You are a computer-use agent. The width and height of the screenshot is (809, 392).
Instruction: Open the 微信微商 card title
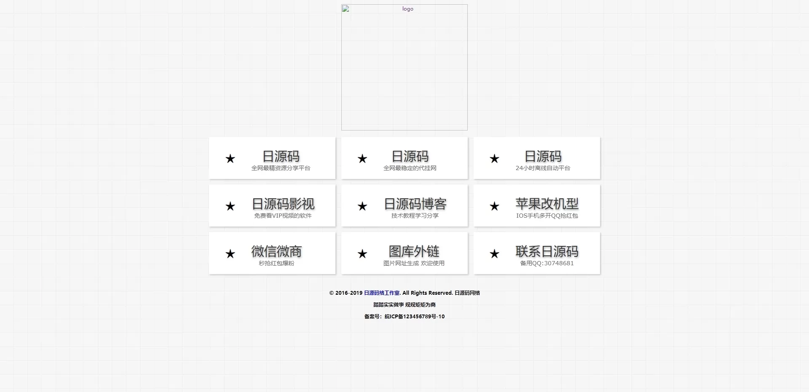coord(276,251)
